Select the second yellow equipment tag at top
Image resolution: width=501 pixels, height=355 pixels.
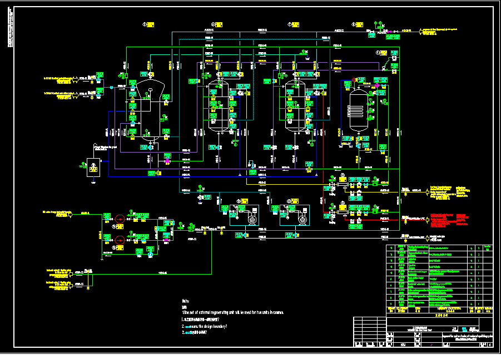click(x=219, y=24)
